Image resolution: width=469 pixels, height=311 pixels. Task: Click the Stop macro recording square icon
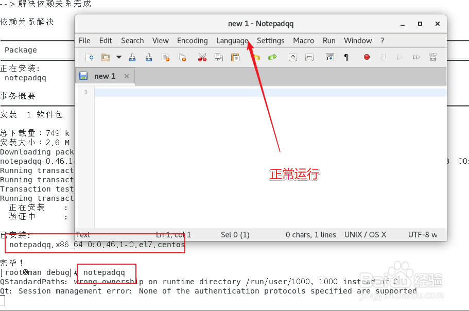click(383, 57)
